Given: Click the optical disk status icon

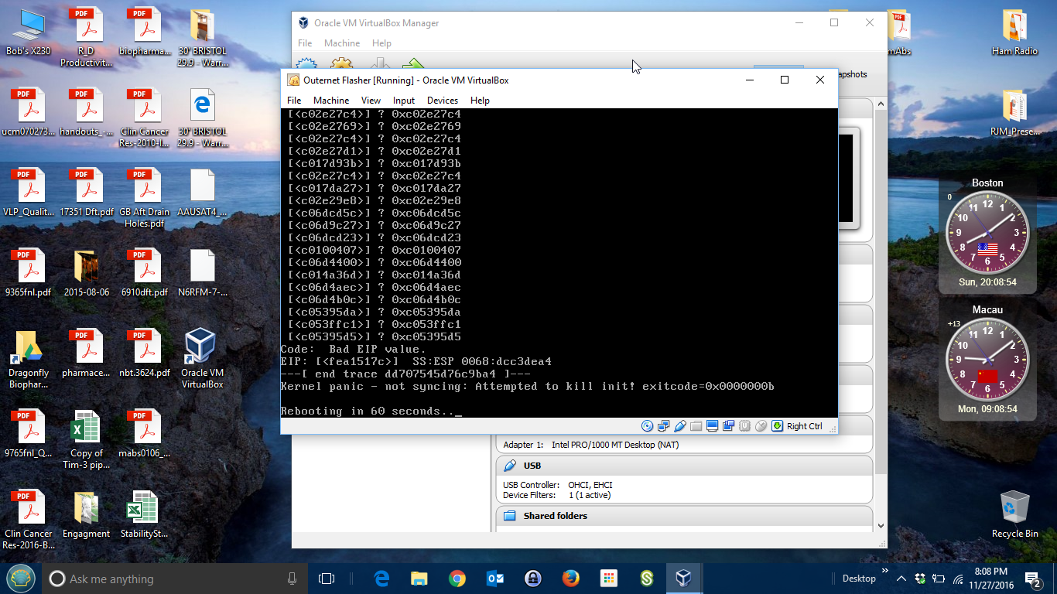Looking at the screenshot, I should pyautogui.click(x=648, y=426).
